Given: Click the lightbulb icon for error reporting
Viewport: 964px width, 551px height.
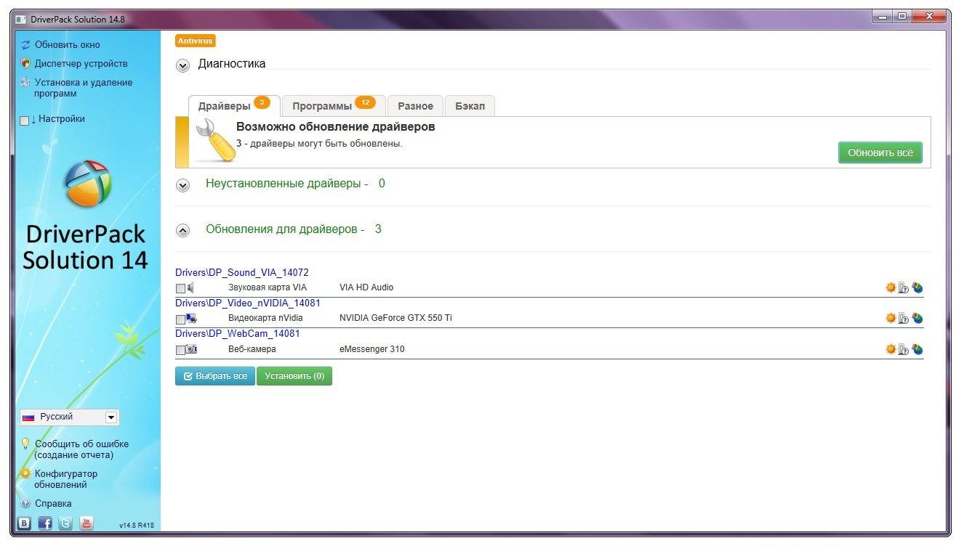Looking at the screenshot, I should [26, 444].
